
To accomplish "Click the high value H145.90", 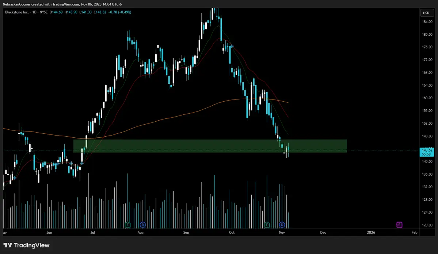I will tap(71, 12).
